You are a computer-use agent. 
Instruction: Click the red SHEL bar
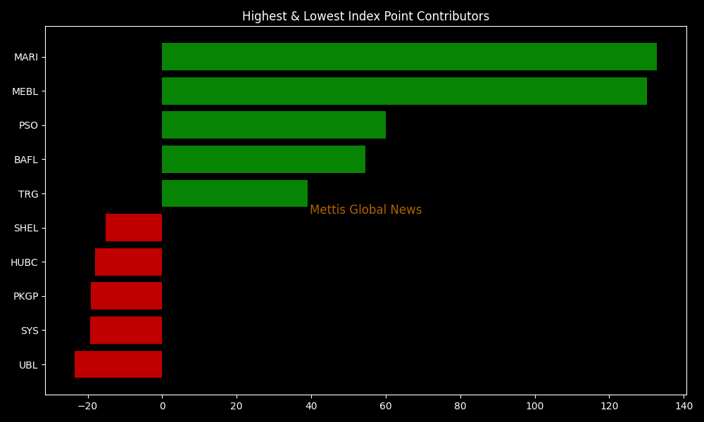tap(134, 227)
